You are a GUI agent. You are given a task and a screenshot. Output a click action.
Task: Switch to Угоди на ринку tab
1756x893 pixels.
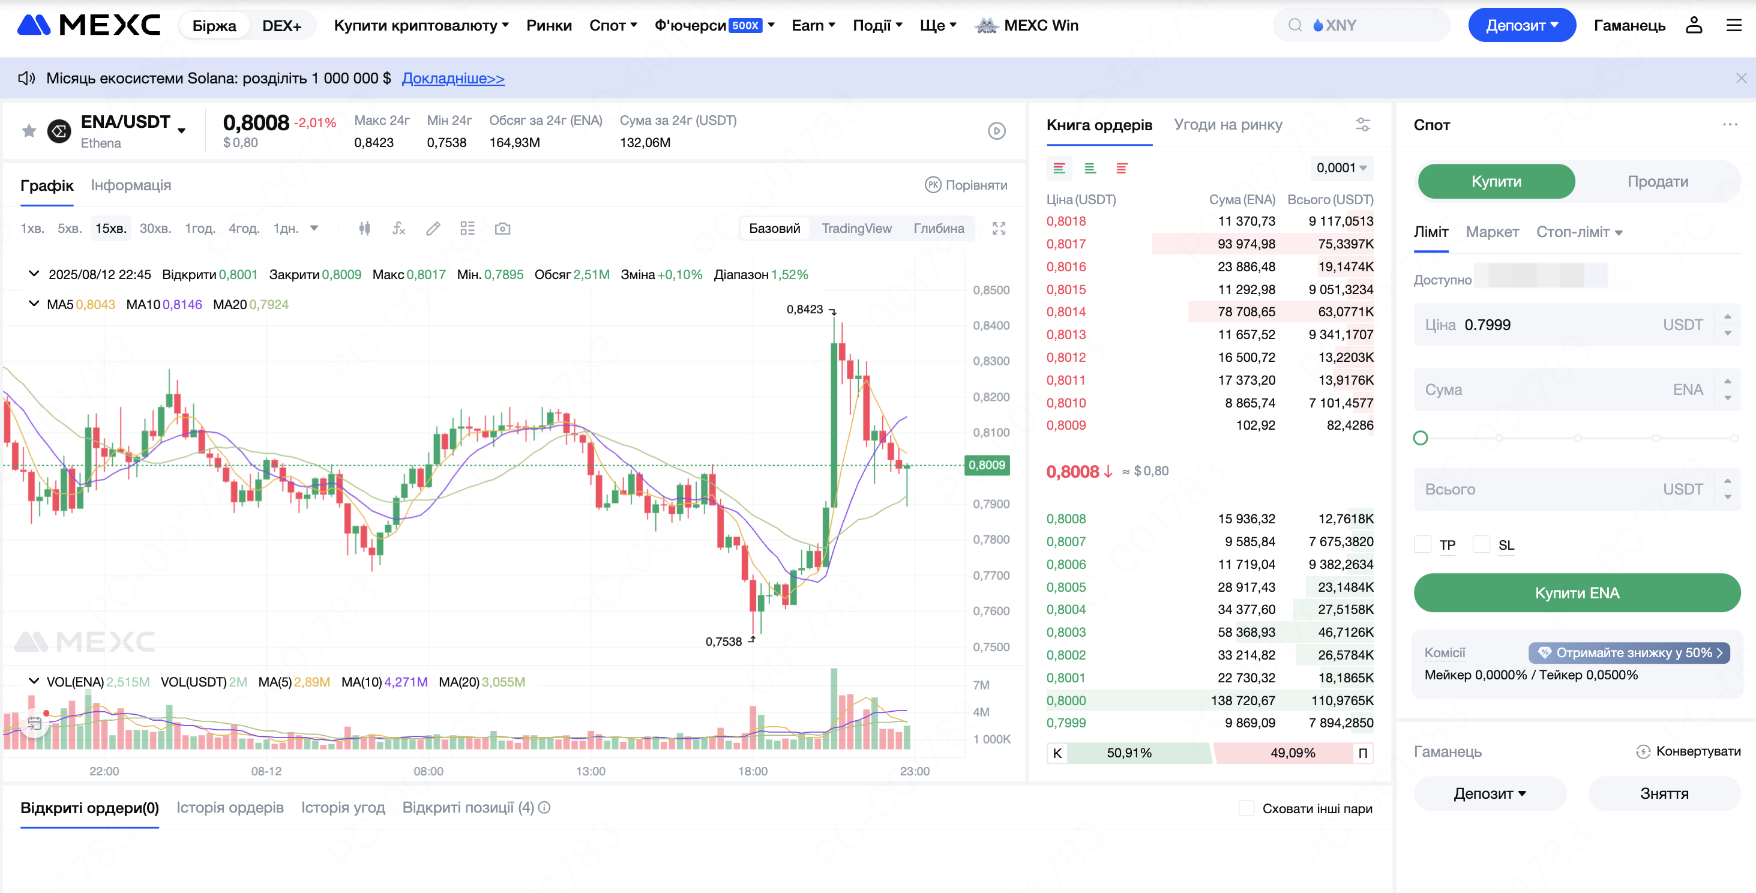[1228, 125]
